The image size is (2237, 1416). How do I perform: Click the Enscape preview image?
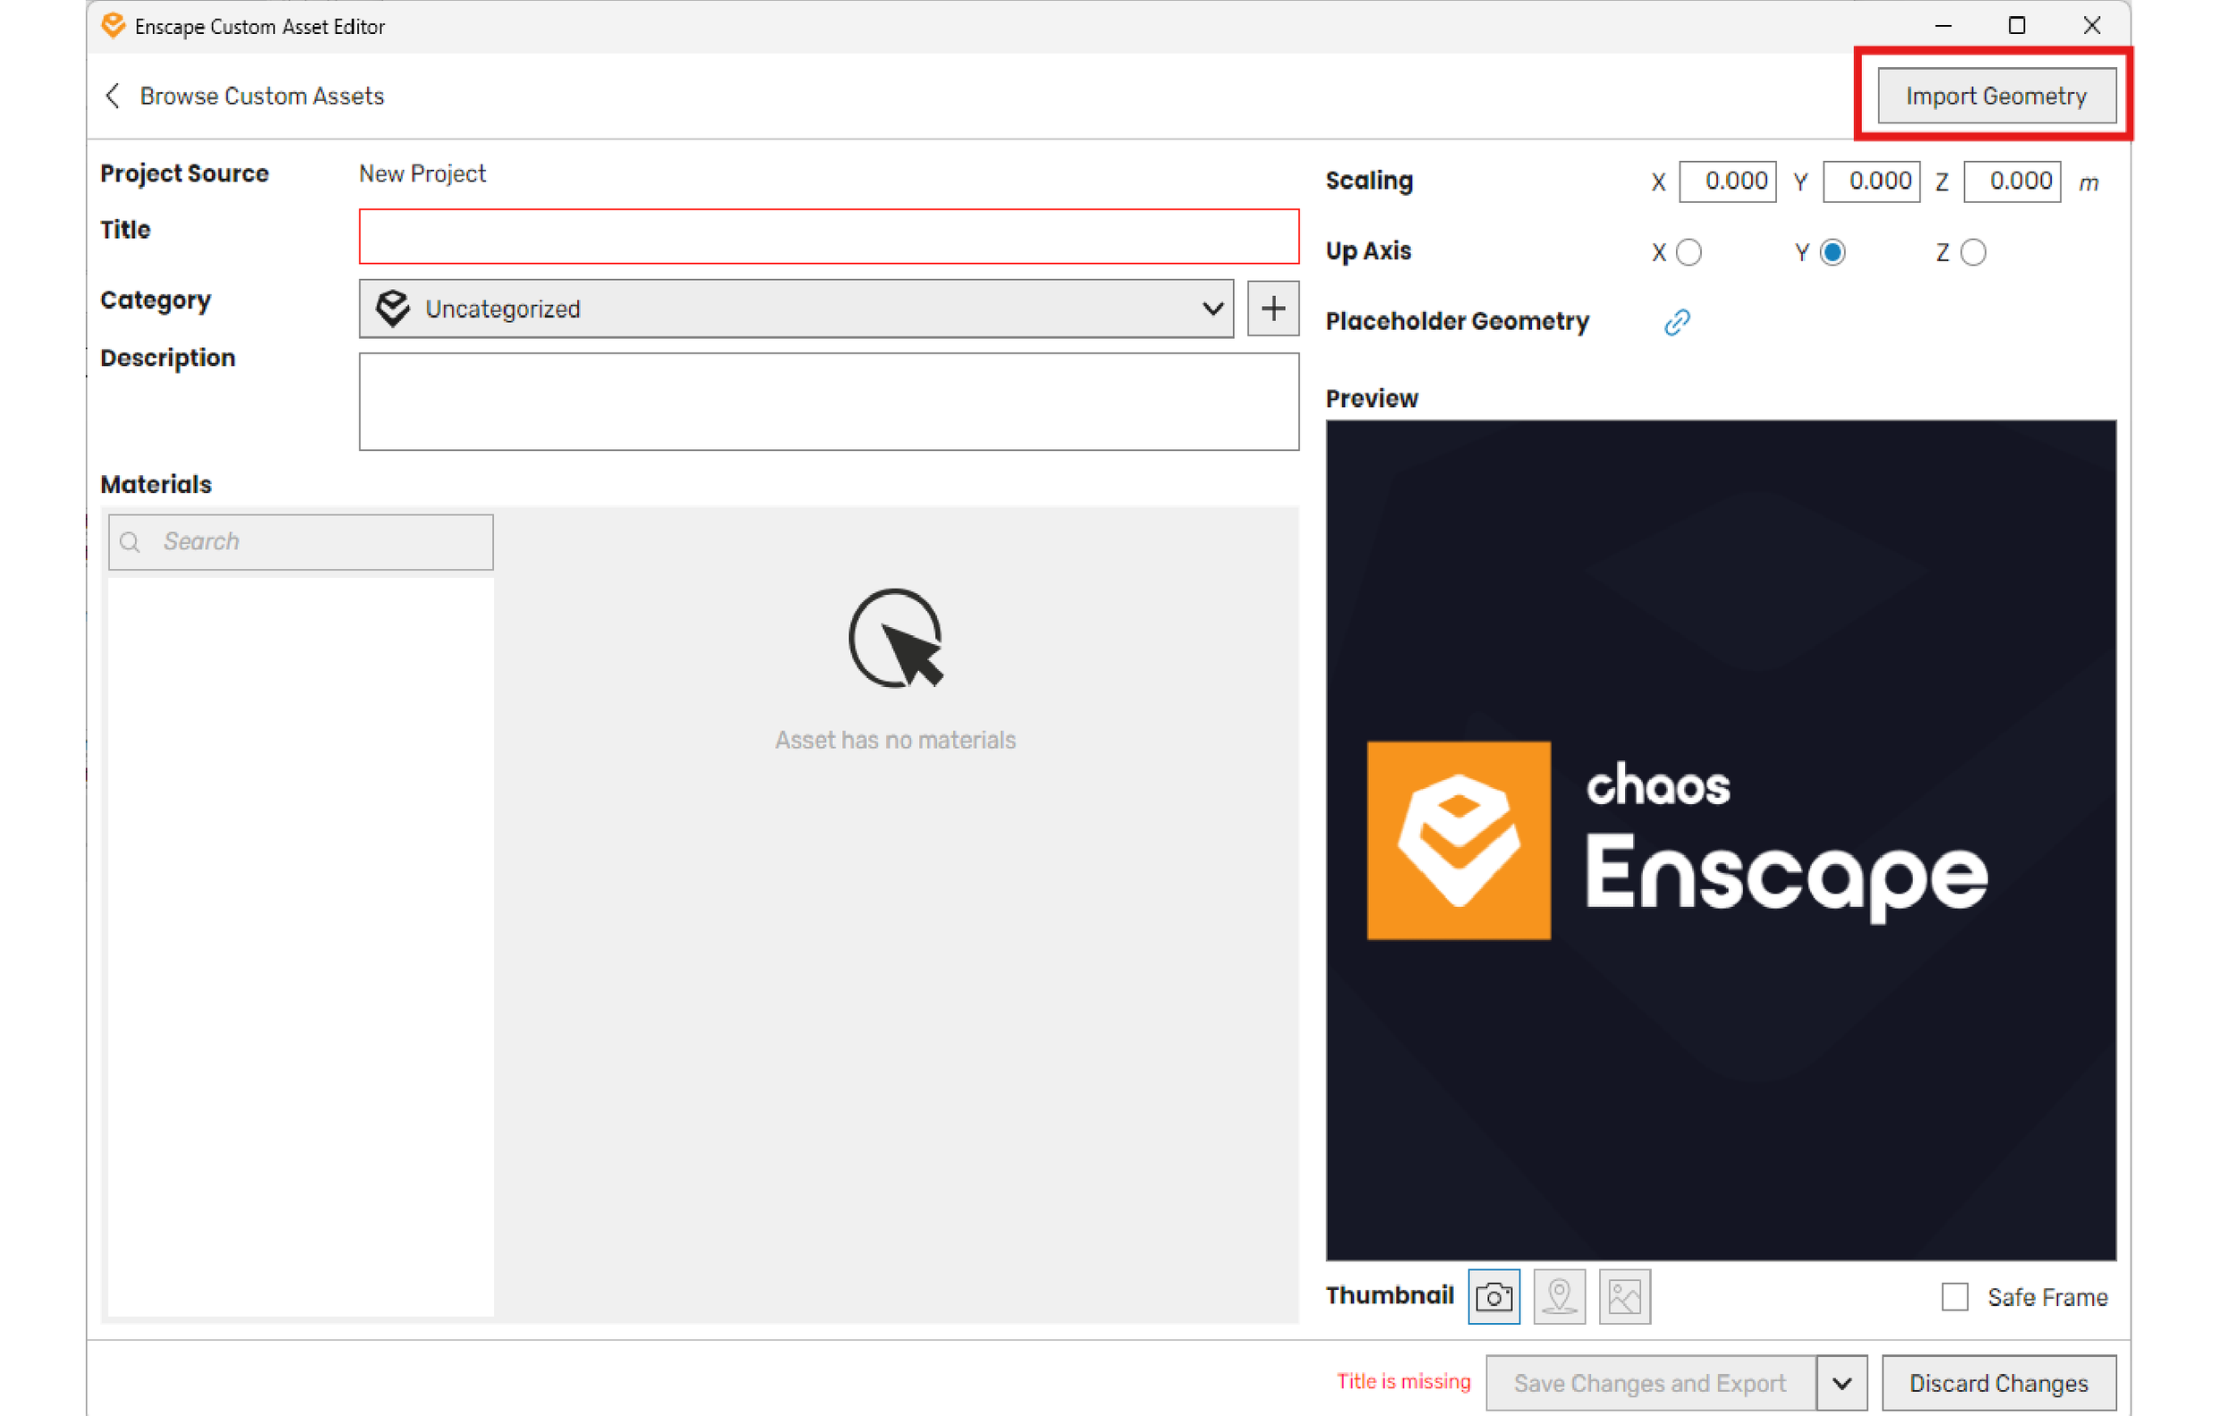coord(1720,839)
